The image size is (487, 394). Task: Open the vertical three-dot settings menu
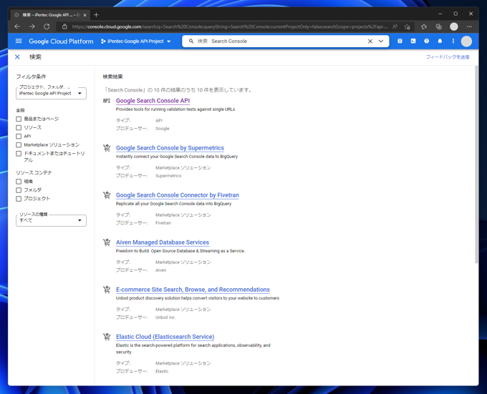click(453, 41)
